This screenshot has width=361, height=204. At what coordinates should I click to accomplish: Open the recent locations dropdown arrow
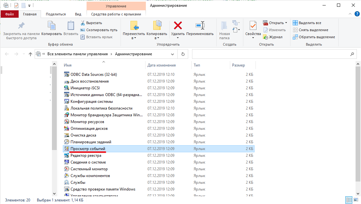tap(24, 54)
